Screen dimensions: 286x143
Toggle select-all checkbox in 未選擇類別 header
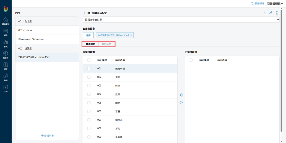point(89,60)
